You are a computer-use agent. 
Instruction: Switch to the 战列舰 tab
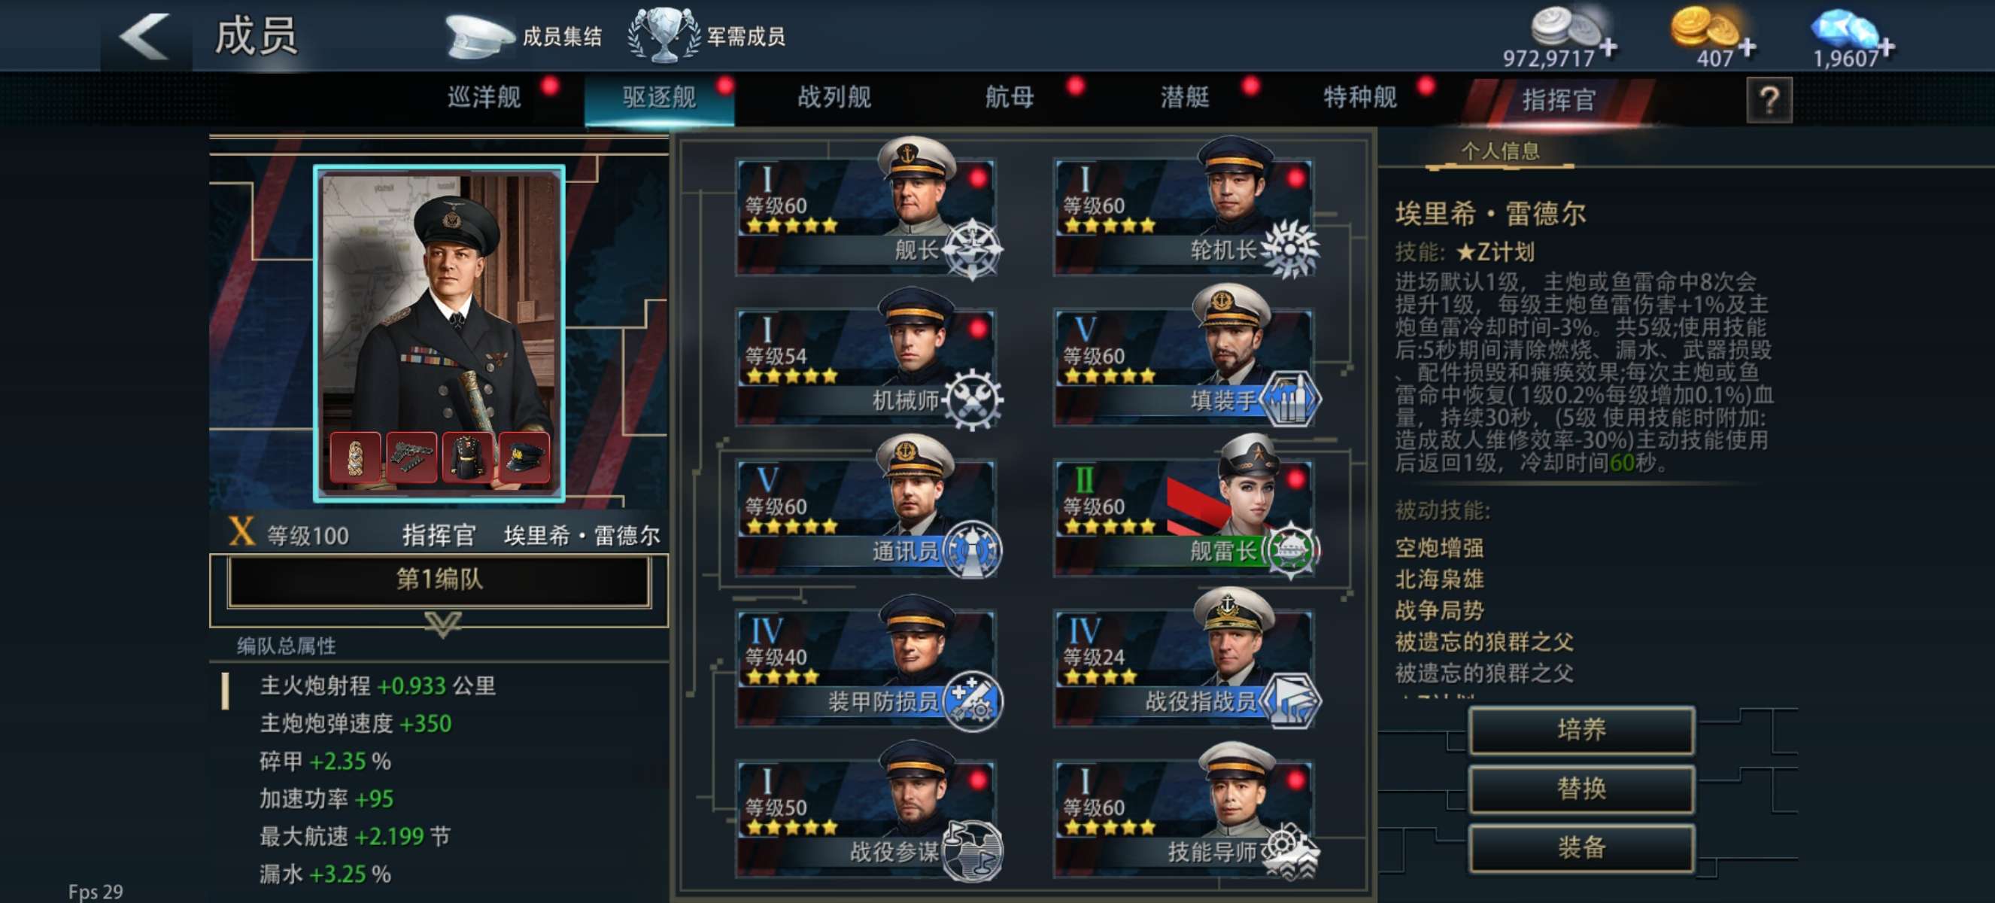click(834, 98)
